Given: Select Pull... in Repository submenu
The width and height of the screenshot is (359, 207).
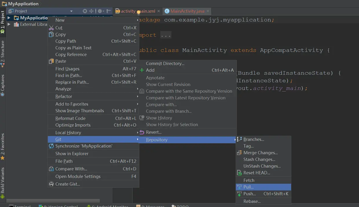Looking at the screenshot, I should click(263, 187).
